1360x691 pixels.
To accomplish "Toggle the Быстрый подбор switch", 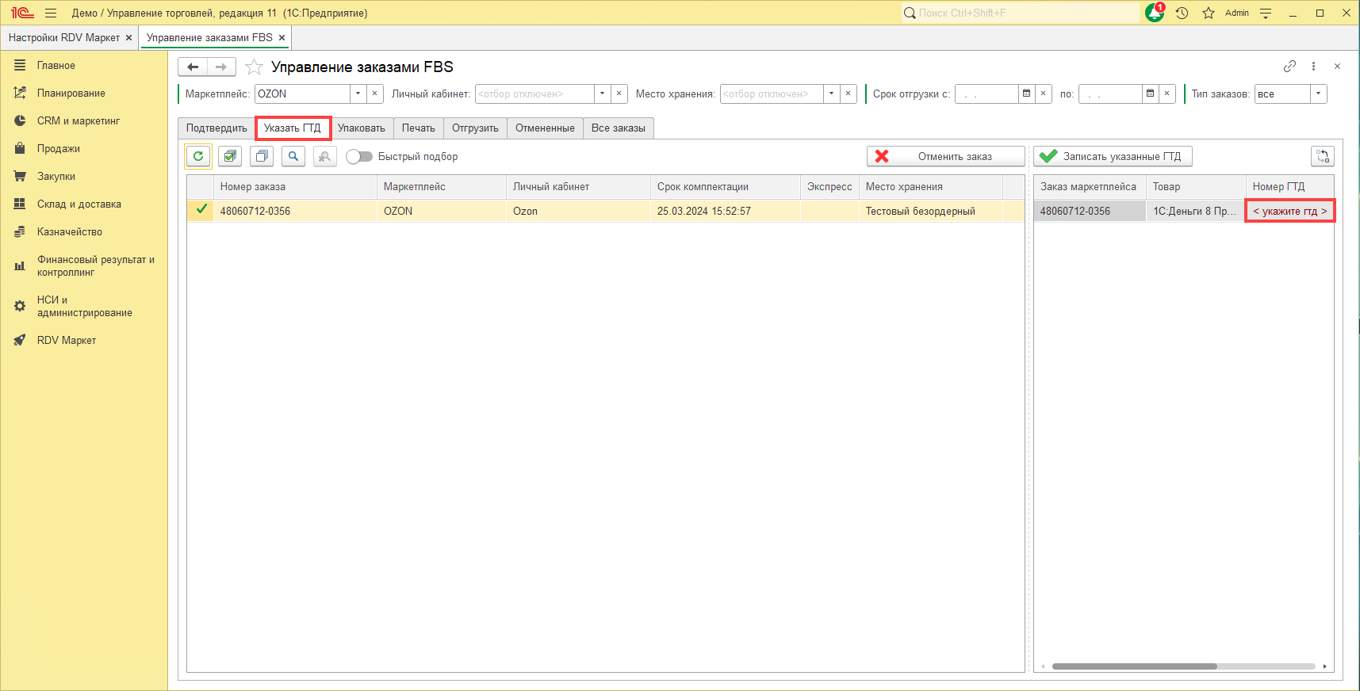I will pyautogui.click(x=359, y=157).
